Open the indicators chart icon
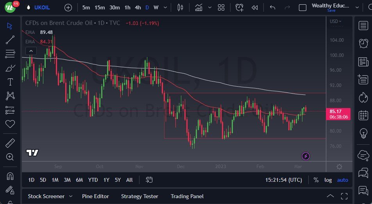 [x=199, y=7]
